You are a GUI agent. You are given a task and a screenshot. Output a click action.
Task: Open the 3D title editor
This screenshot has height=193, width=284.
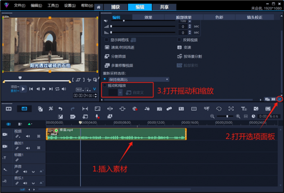pyautogui.click(x=244, y=109)
